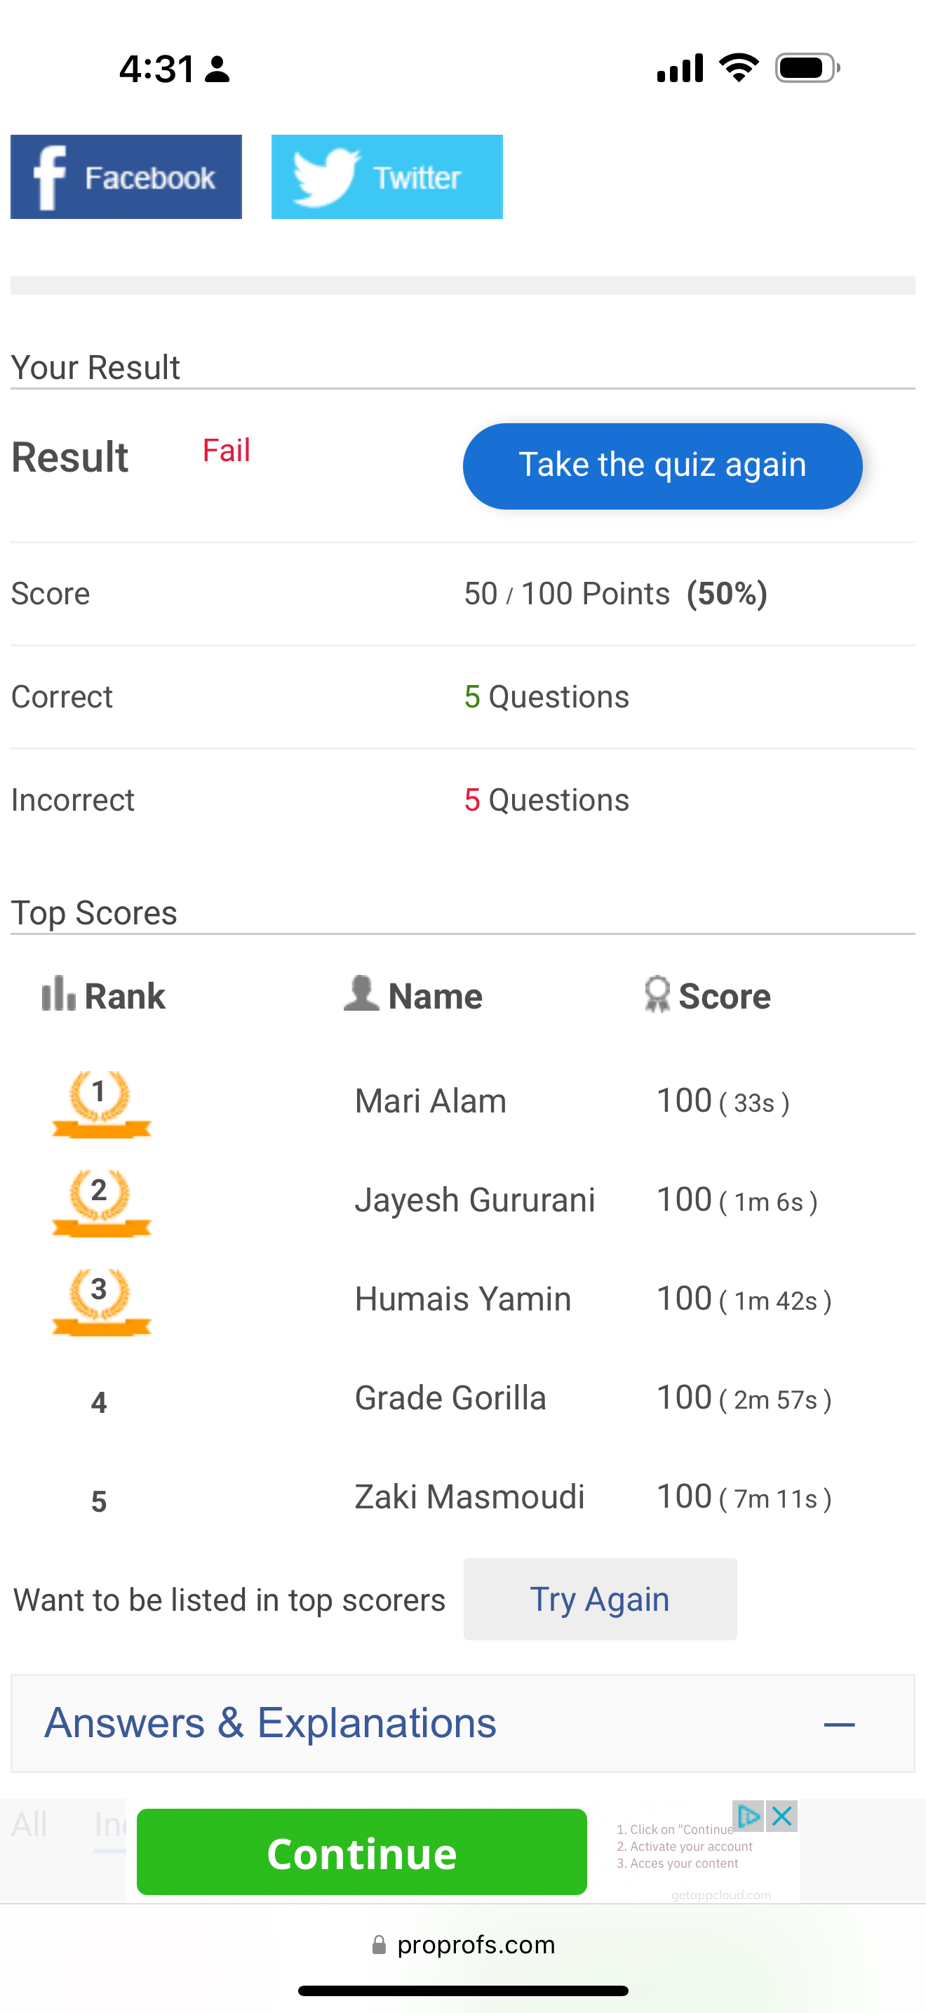The image size is (926, 2013).
Task: Tap the proprofs.com address bar
Action: 463,1944
